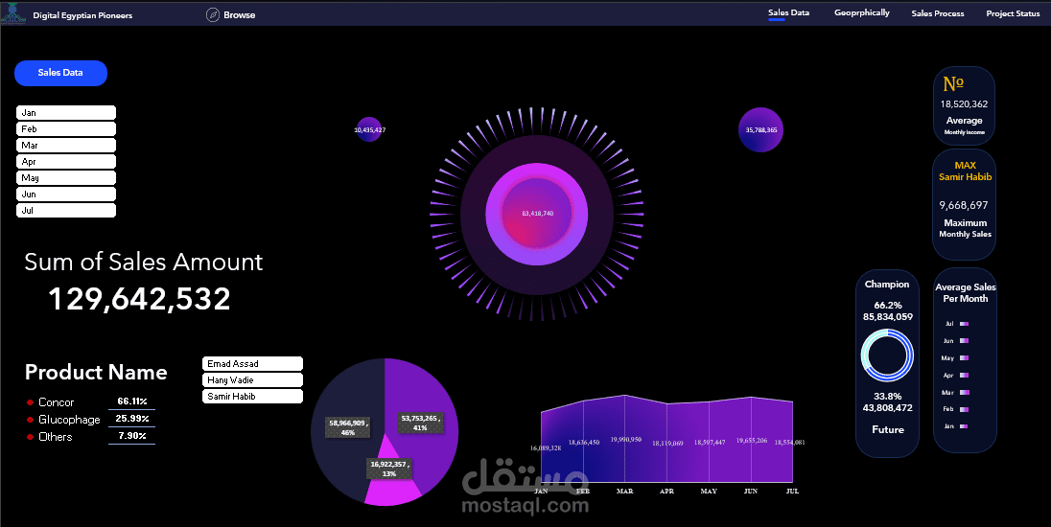Click the Others red bullet marker
Viewport: 1051px width, 527px height.
[30, 437]
